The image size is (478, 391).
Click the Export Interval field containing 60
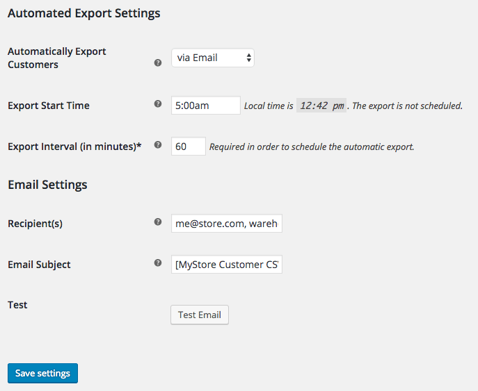tap(189, 147)
